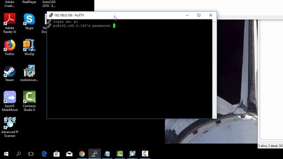Open Camtasia Studio 8 desktop icon

(x=29, y=101)
